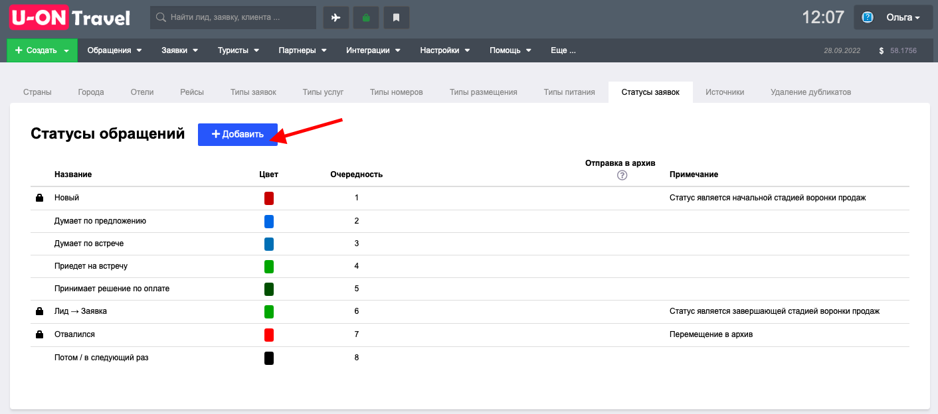Click the blue swatch for Думает по предложению

tap(269, 221)
